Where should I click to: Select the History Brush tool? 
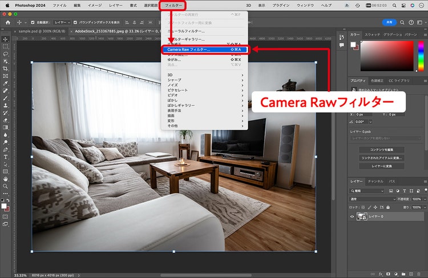click(x=5, y=113)
